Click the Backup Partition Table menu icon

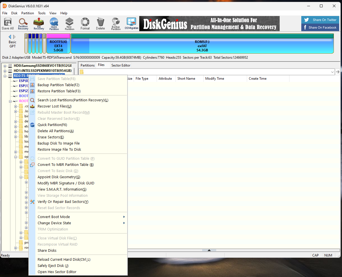[x=32, y=85]
